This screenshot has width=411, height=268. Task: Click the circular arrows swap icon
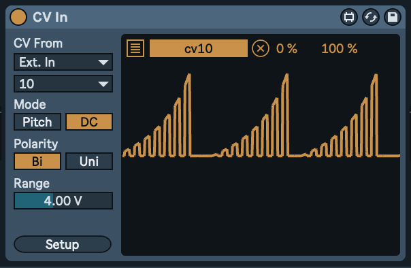[x=371, y=17]
